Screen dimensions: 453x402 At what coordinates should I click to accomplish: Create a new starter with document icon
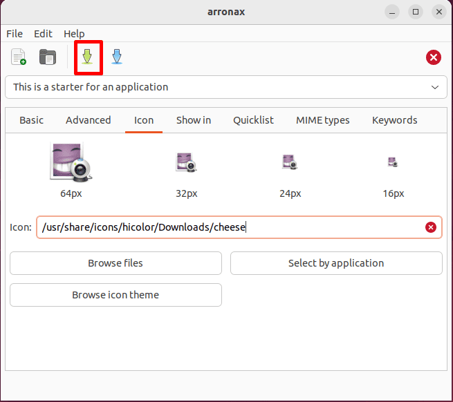pos(19,57)
